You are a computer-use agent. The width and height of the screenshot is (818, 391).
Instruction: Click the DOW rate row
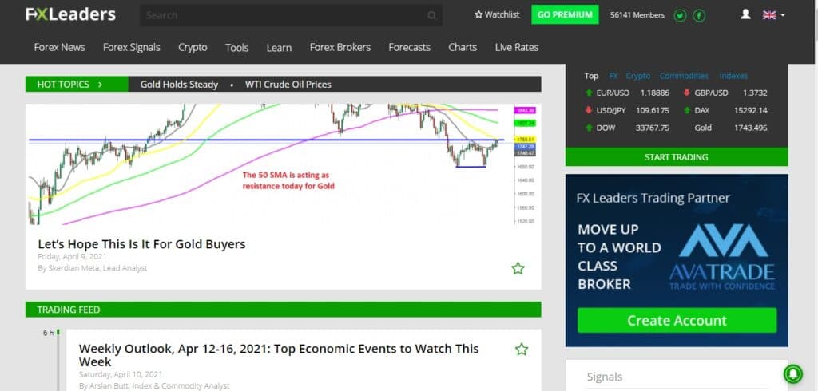pos(626,128)
